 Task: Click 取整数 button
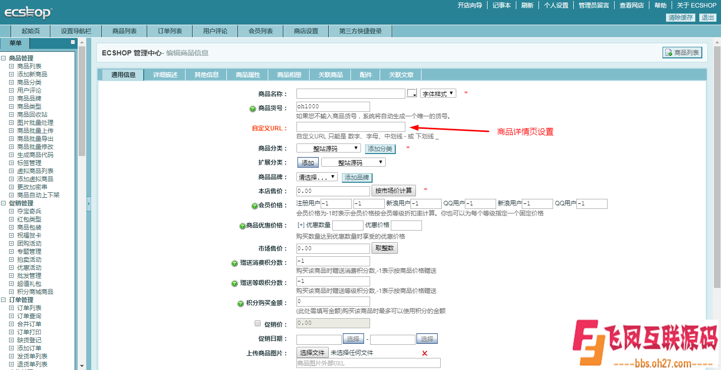(x=385, y=248)
